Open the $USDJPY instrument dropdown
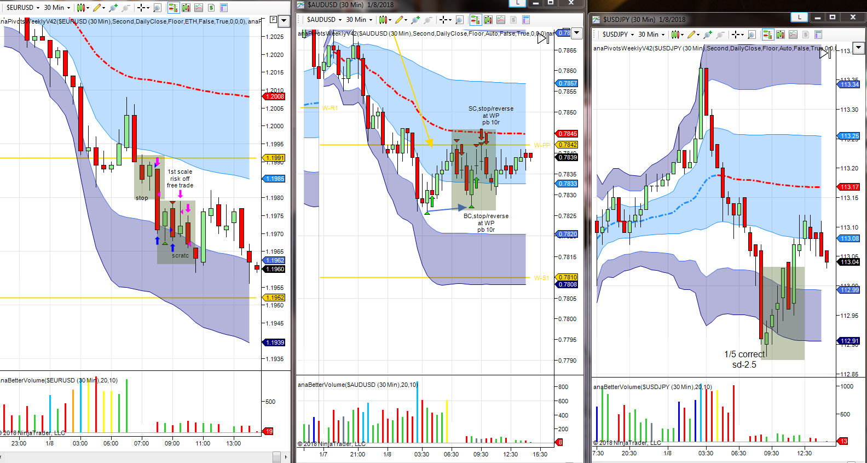 point(619,35)
